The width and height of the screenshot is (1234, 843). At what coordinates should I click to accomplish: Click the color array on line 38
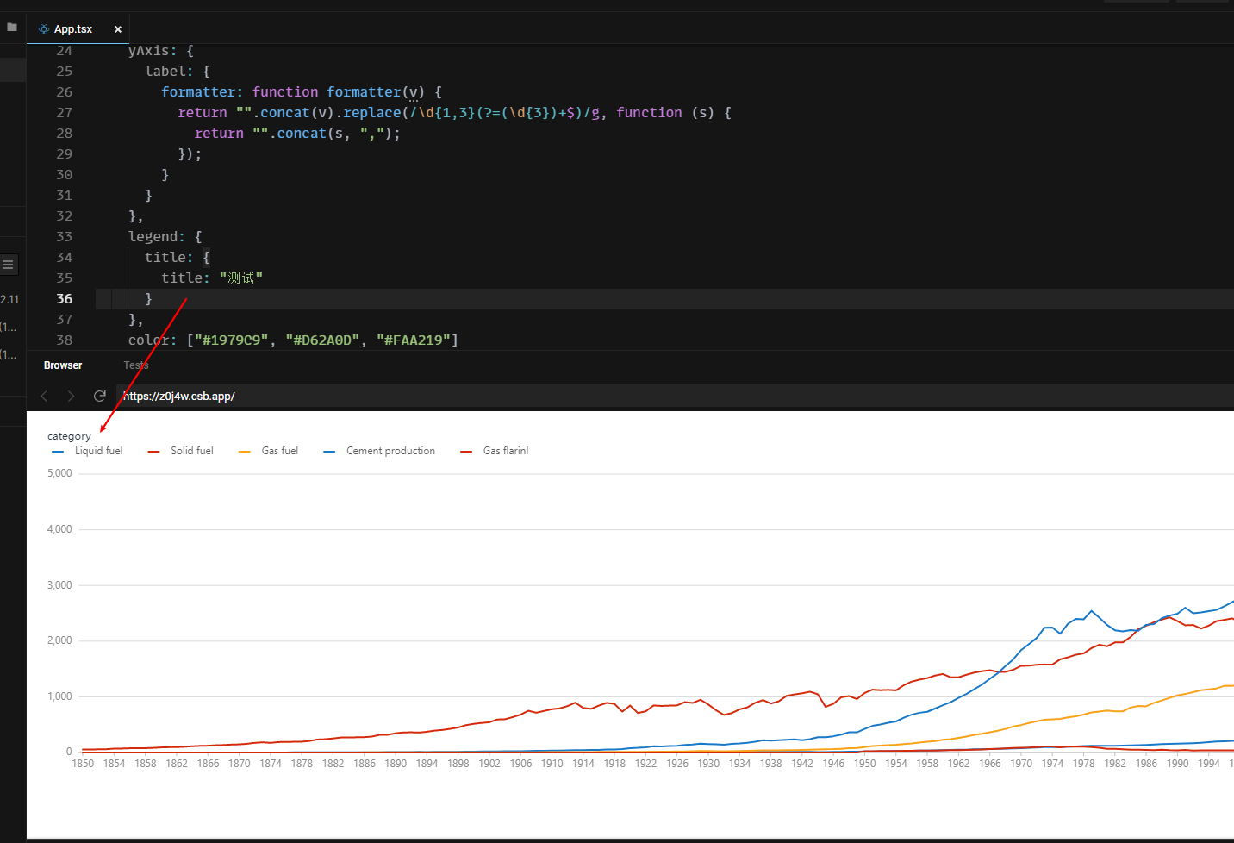(x=293, y=340)
